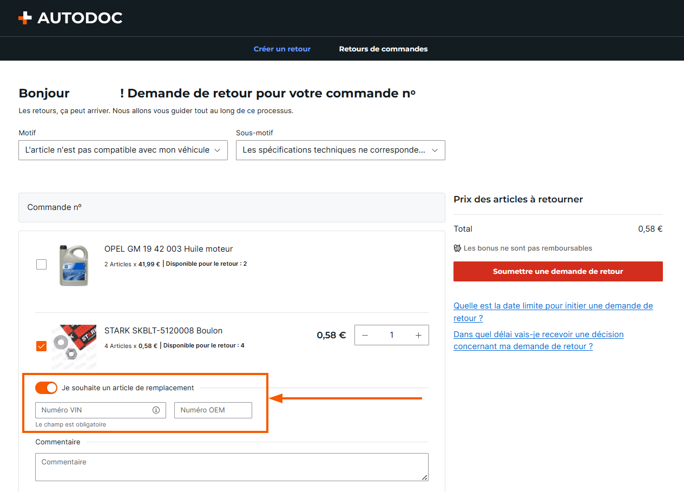Open the Motif dropdown
This screenshot has height=492, width=684.
pyautogui.click(x=123, y=150)
